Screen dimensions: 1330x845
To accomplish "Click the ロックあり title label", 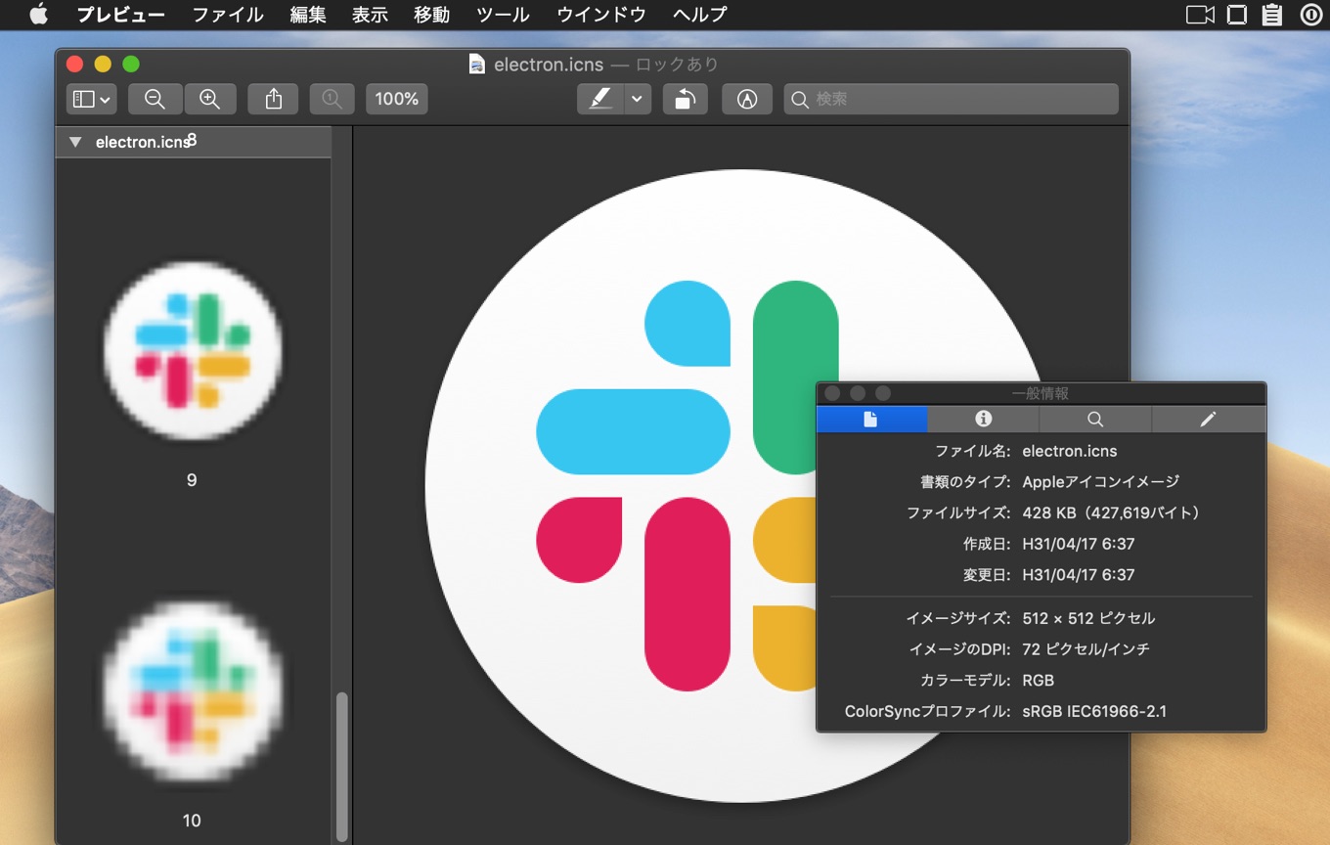I will [x=677, y=65].
